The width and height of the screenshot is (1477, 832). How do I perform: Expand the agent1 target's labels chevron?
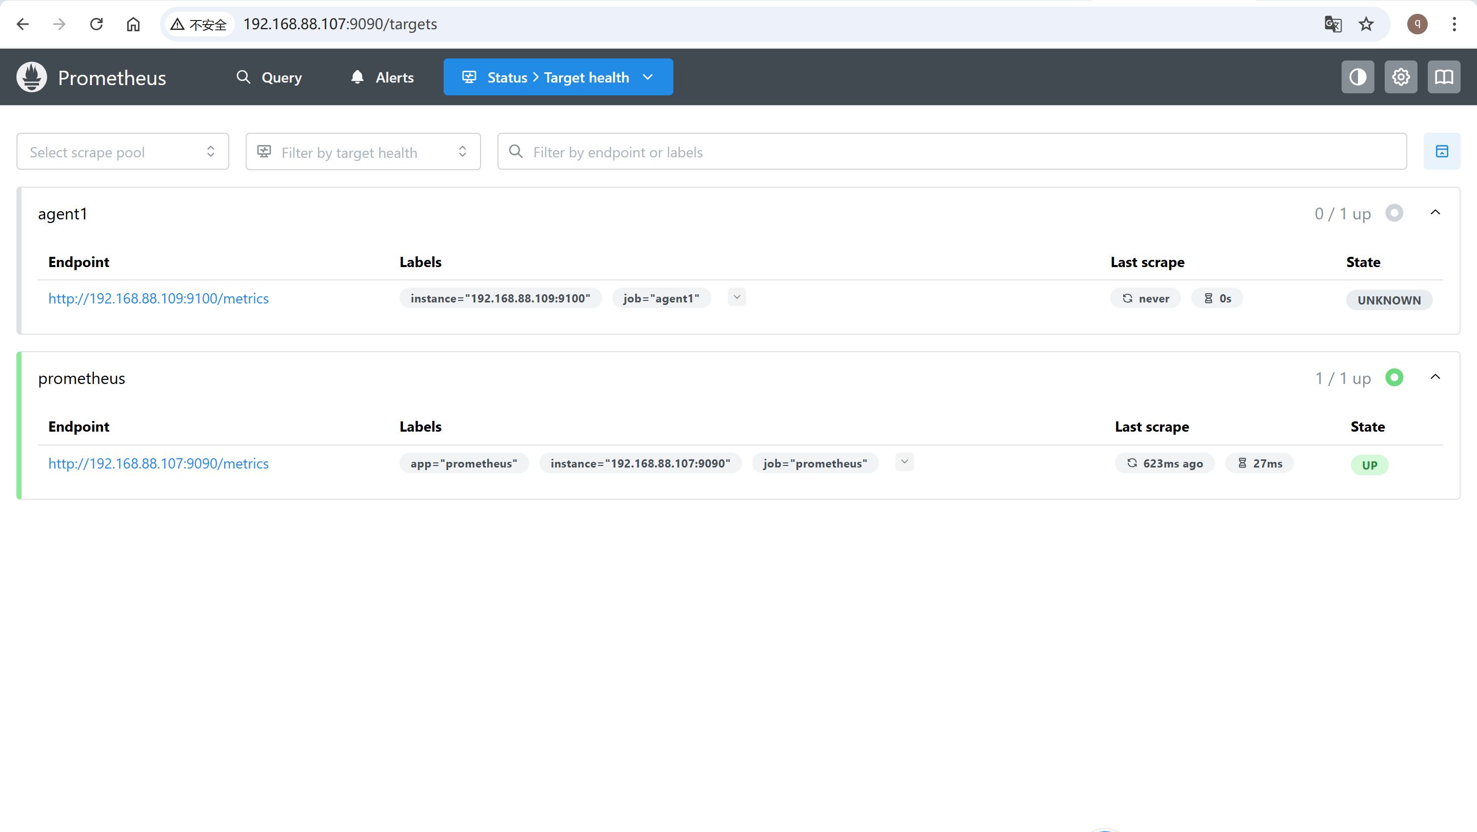tap(737, 297)
